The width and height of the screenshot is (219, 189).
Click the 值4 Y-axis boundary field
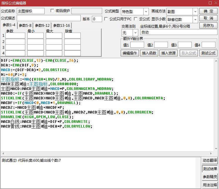pyautogui.click(x=208, y=45)
